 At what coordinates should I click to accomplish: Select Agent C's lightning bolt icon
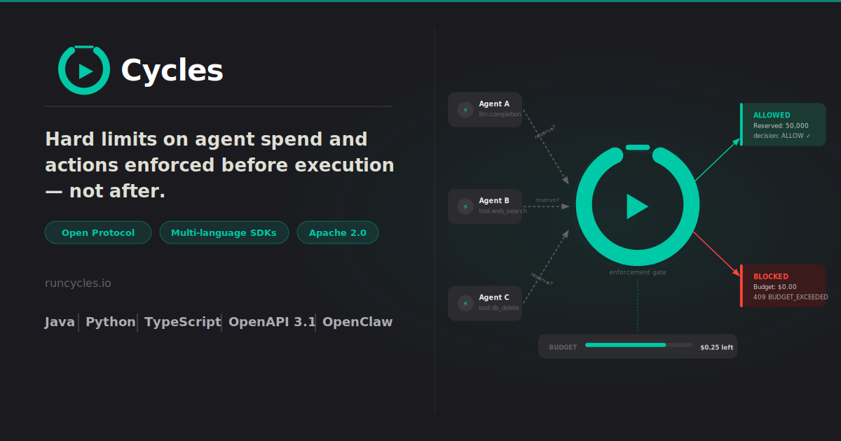coord(465,302)
